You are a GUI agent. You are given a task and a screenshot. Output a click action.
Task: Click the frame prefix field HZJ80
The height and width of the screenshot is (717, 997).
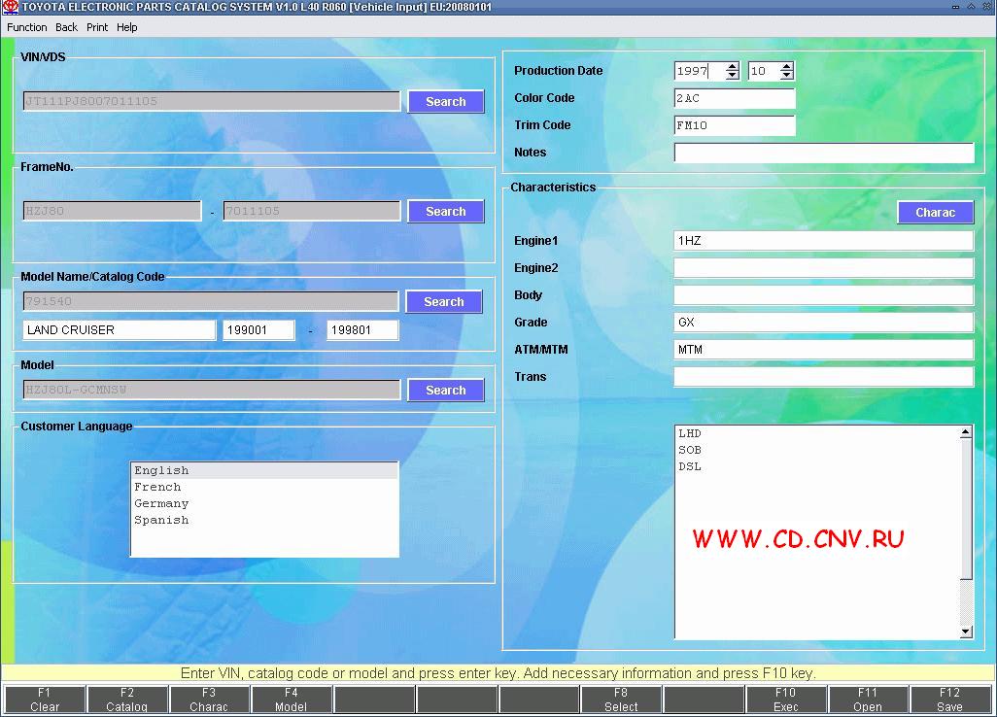(x=112, y=211)
